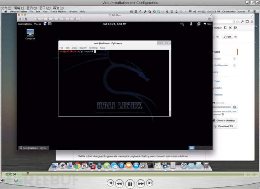Open the Computer desktop icon in Kali

pos(30,34)
